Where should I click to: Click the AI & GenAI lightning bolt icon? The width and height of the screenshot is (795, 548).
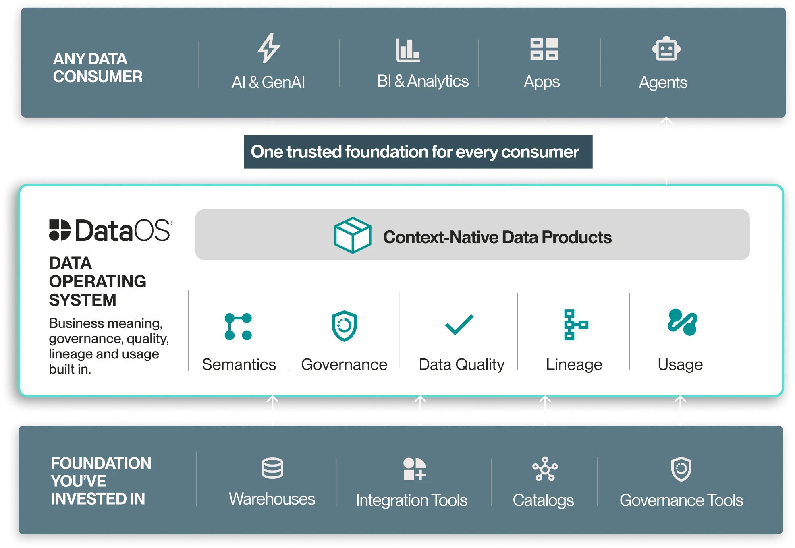pos(269,48)
